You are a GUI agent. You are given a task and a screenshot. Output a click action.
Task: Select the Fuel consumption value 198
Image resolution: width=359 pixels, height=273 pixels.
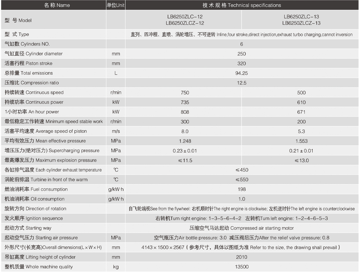click(x=242, y=189)
